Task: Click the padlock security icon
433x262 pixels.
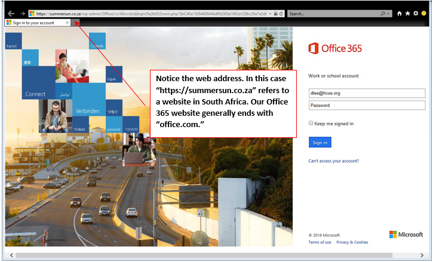Action: point(275,14)
